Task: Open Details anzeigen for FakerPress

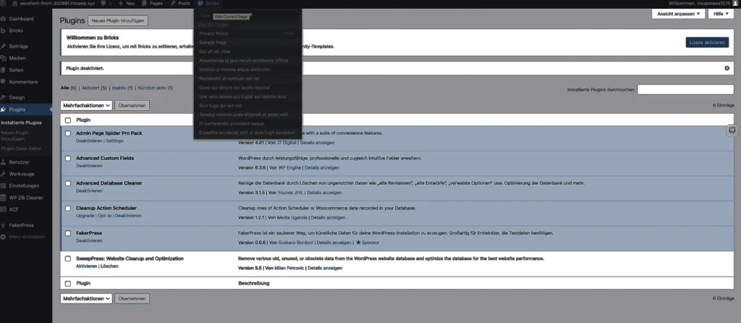Action: click(334, 243)
